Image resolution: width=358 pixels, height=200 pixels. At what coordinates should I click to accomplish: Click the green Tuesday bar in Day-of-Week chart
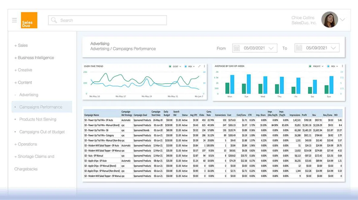[244, 89]
